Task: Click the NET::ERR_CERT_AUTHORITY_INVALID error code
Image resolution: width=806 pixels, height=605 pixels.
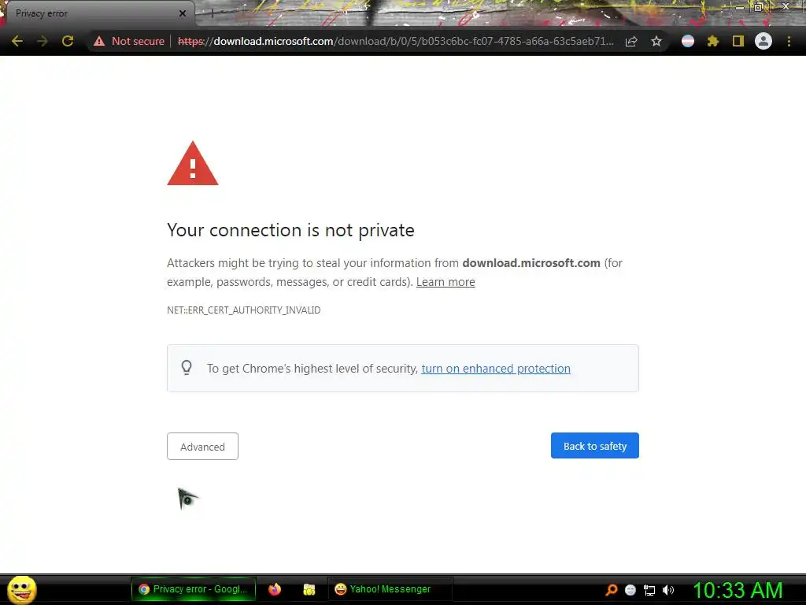Action: pyautogui.click(x=244, y=310)
